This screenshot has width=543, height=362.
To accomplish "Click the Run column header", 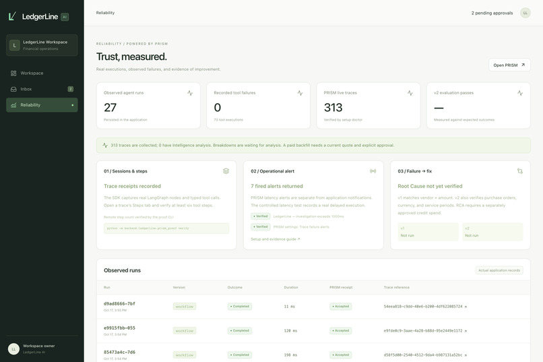I will tap(107, 287).
